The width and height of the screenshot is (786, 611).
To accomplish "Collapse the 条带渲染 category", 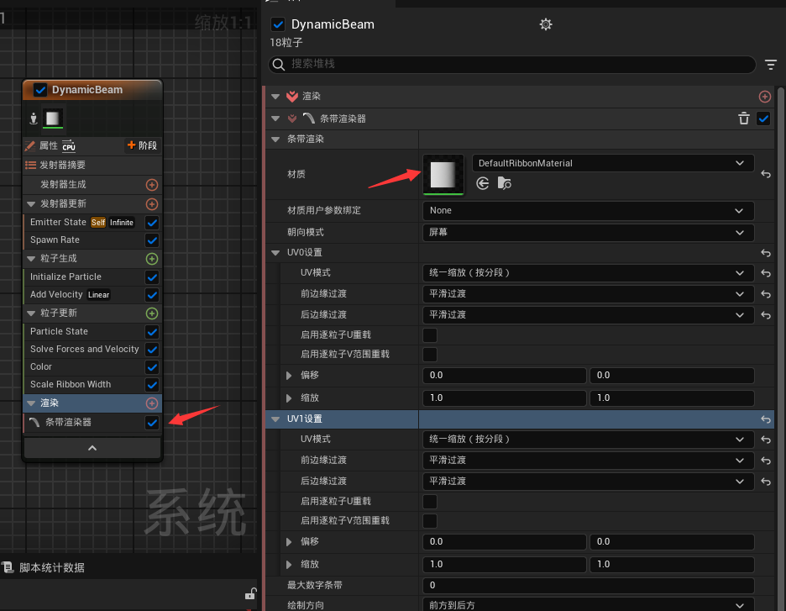I will point(275,140).
